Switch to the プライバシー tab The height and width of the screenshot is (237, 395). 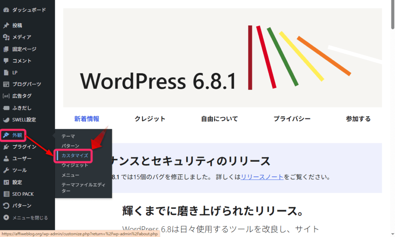coord(292,119)
